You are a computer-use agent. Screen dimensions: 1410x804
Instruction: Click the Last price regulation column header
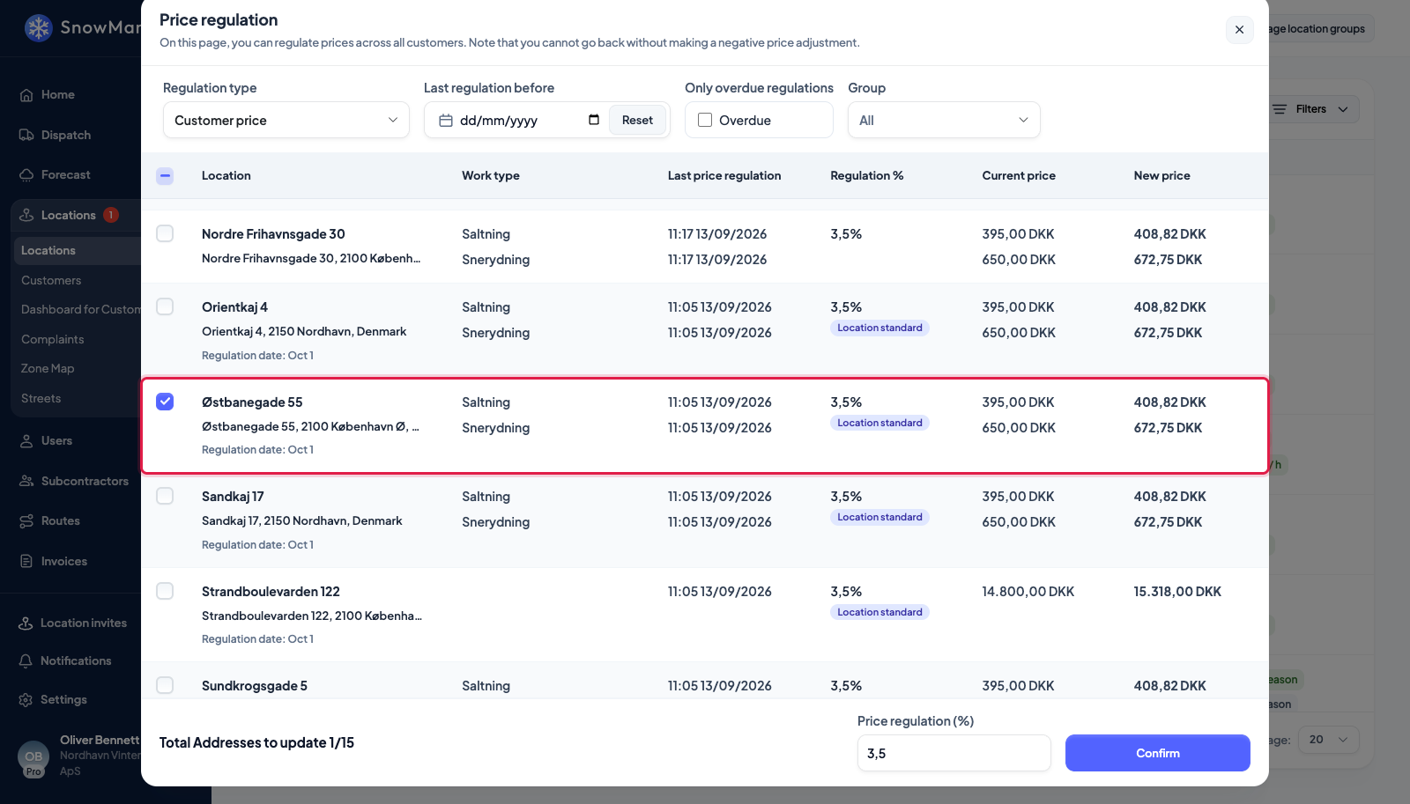[x=724, y=175]
